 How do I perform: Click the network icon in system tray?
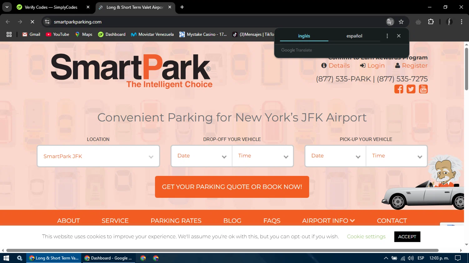tap(403, 258)
